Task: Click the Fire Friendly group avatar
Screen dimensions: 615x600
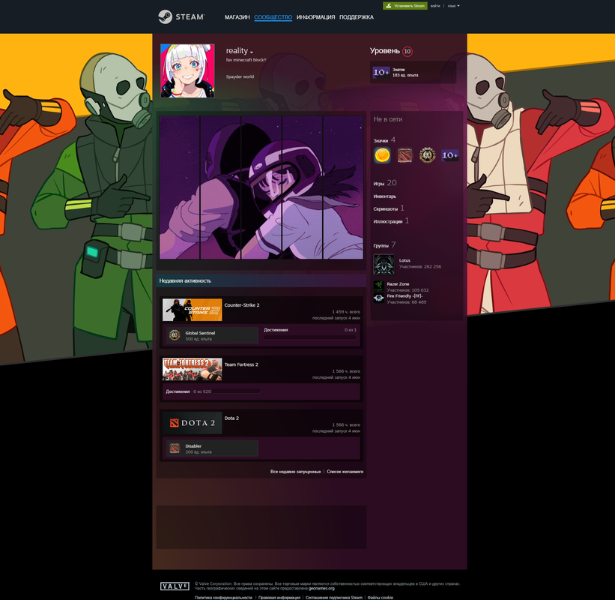Action: point(378,298)
